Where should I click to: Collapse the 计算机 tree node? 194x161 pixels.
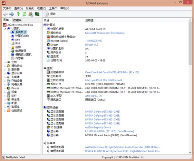click(5, 29)
